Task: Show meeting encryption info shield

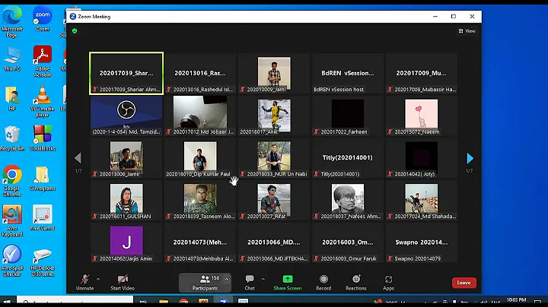Action: coord(75,31)
